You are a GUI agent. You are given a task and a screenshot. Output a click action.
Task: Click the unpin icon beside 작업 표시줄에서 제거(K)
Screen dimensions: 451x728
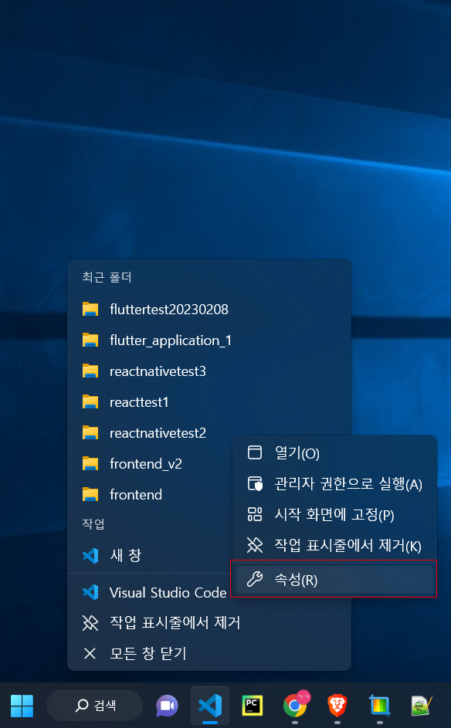click(x=255, y=545)
